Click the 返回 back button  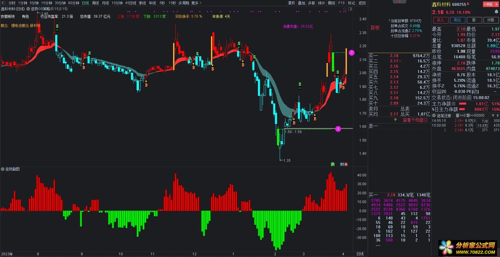[x=362, y=3]
